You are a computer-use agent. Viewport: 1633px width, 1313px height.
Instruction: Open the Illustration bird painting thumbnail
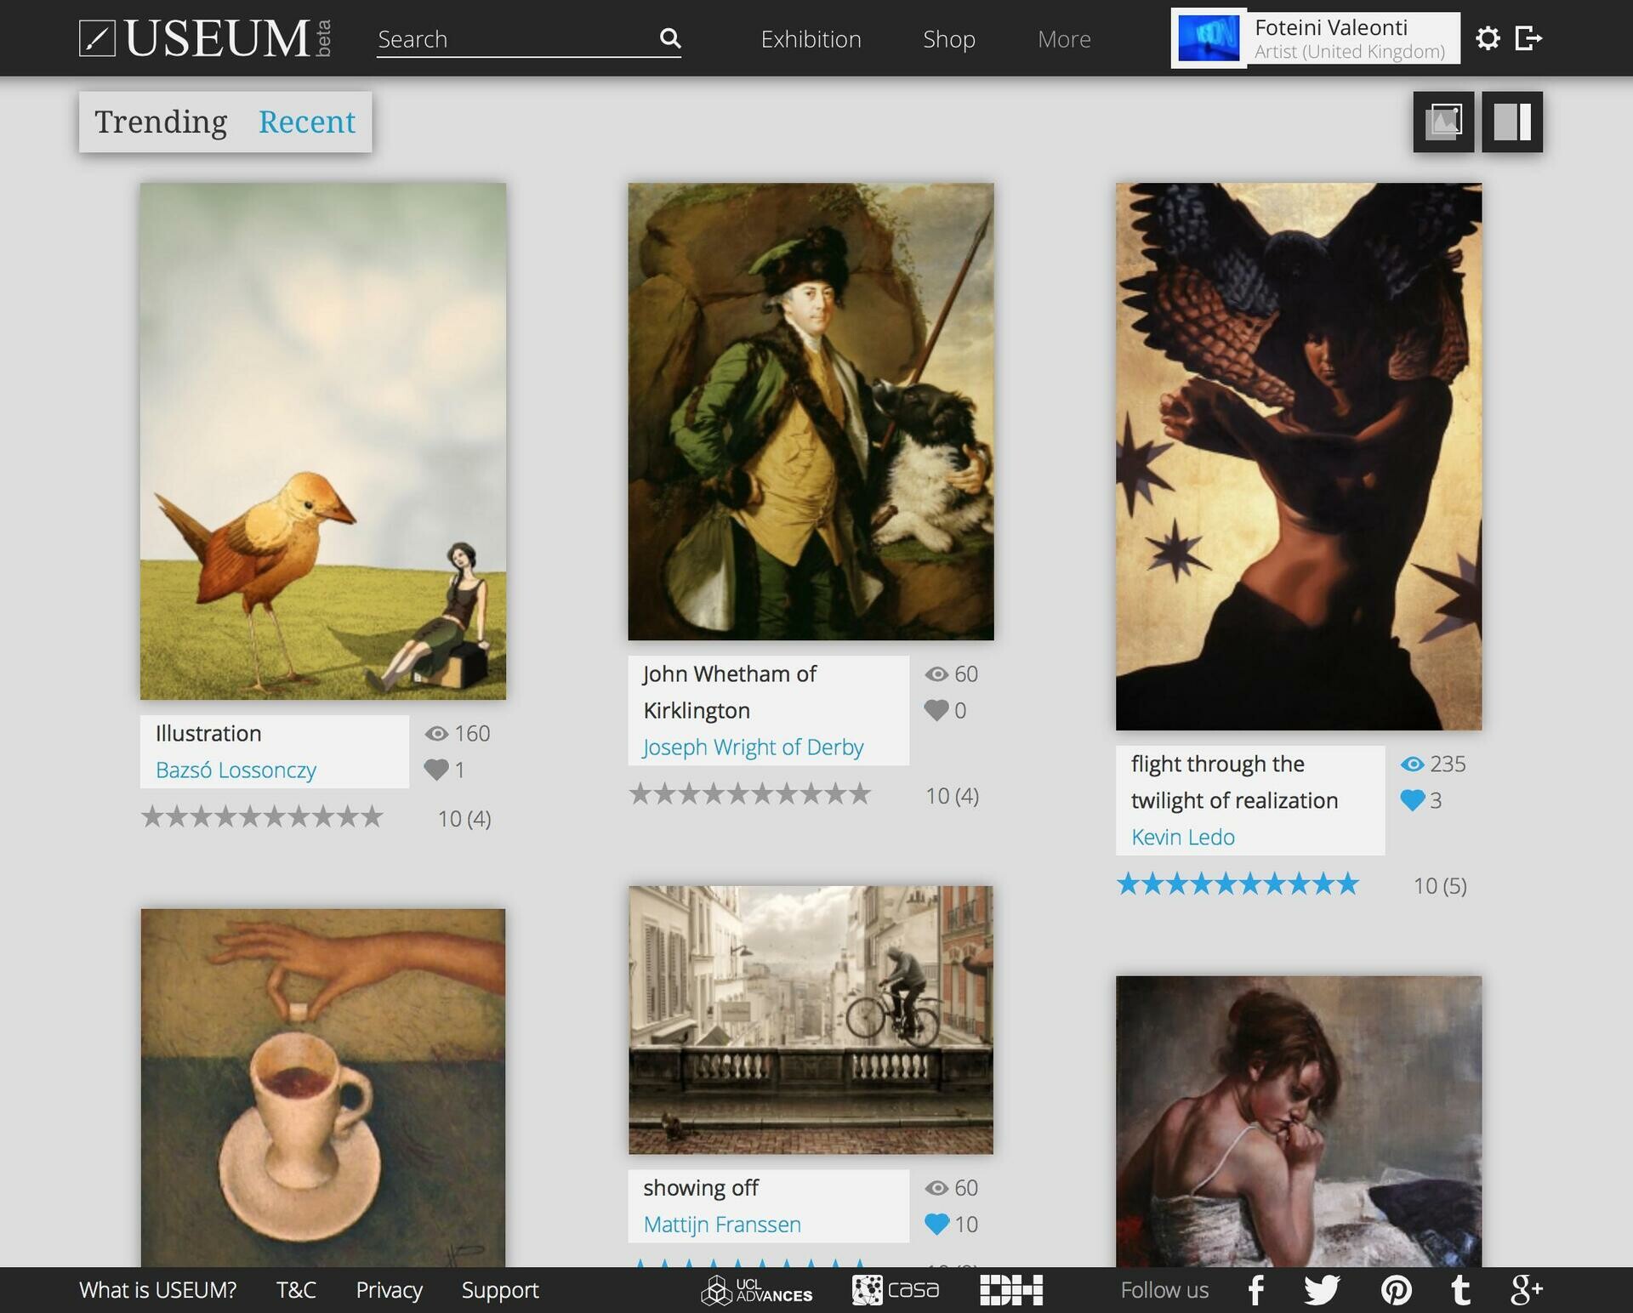point(323,441)
